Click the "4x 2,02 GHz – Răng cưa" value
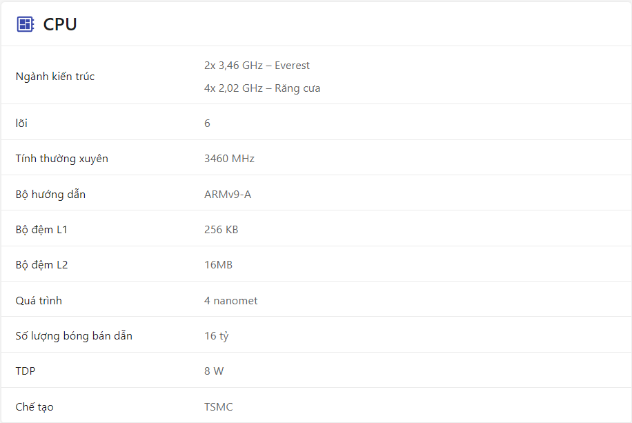The height and width of the screenshot is (423, 632). click(262, 88)
